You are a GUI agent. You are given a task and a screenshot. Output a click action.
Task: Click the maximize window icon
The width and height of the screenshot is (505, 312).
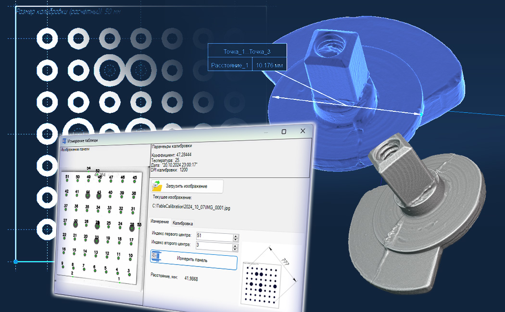click(x=284, y=132)
